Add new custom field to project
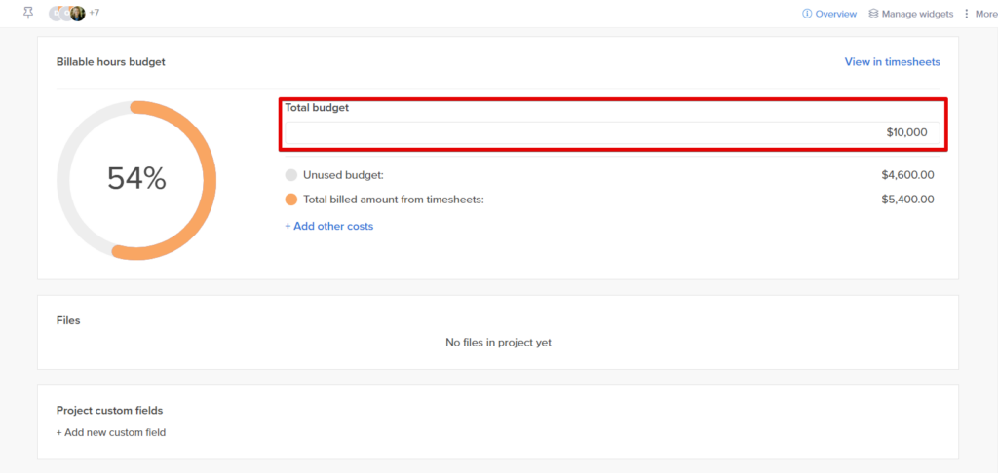998x473 pixels. pyautogui.click(x=111, y=432)
